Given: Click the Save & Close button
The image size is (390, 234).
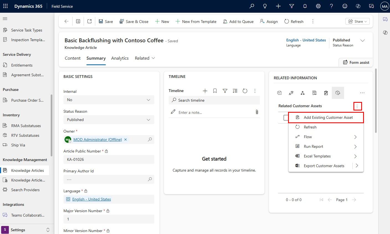Looking at the screenshot, I should [x=134, y=22].
